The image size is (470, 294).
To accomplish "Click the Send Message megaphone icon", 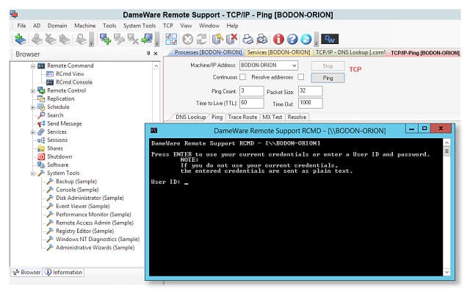I will [41, 123].
